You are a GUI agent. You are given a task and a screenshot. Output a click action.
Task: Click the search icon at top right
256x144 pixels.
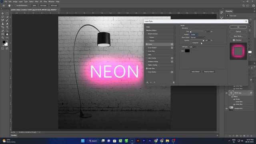(244, 6)
